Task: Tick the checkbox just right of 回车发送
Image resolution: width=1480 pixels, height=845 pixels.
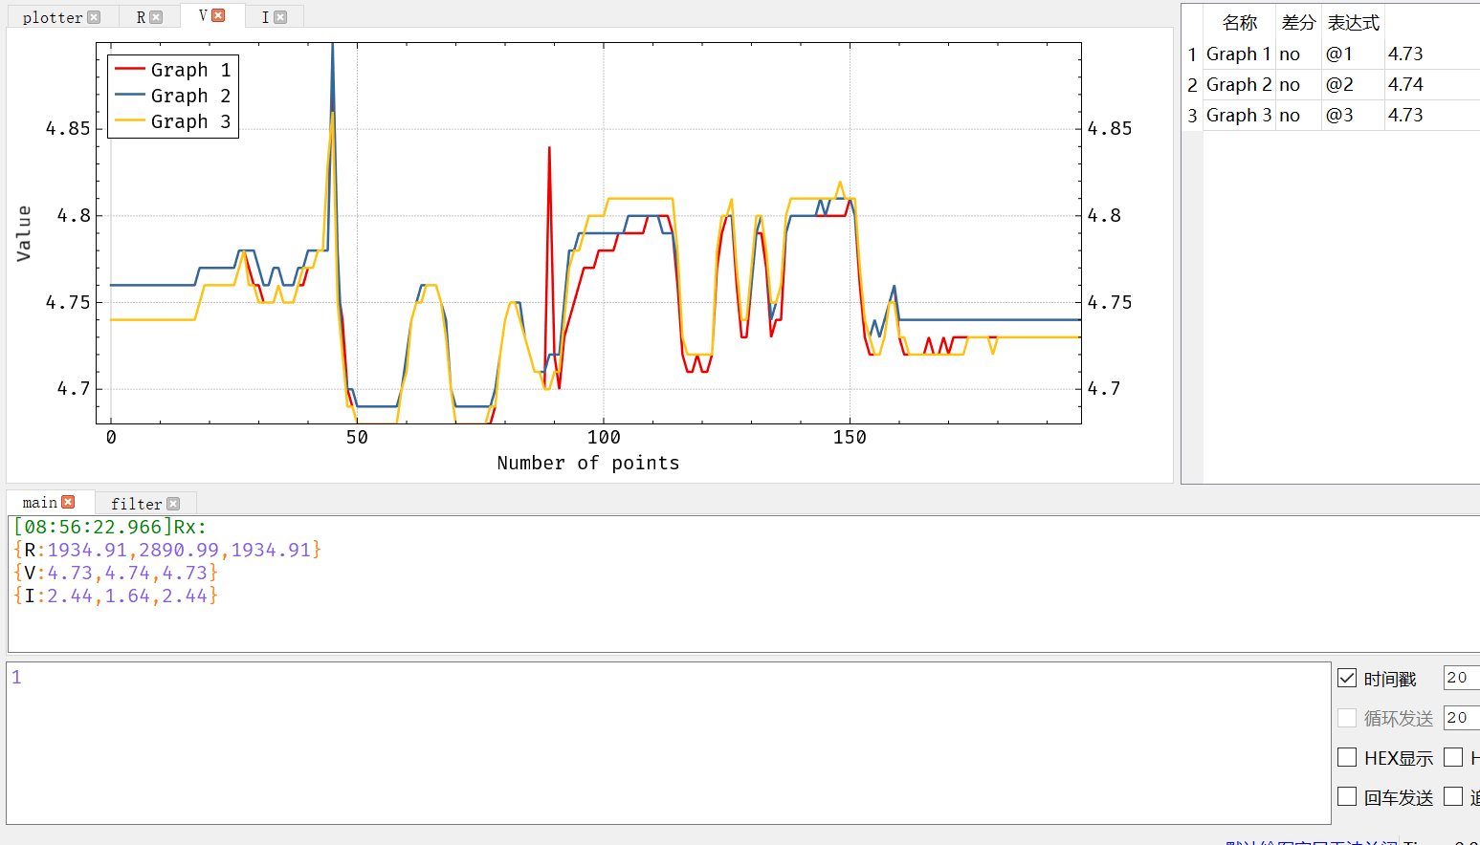Action: 1453,796
